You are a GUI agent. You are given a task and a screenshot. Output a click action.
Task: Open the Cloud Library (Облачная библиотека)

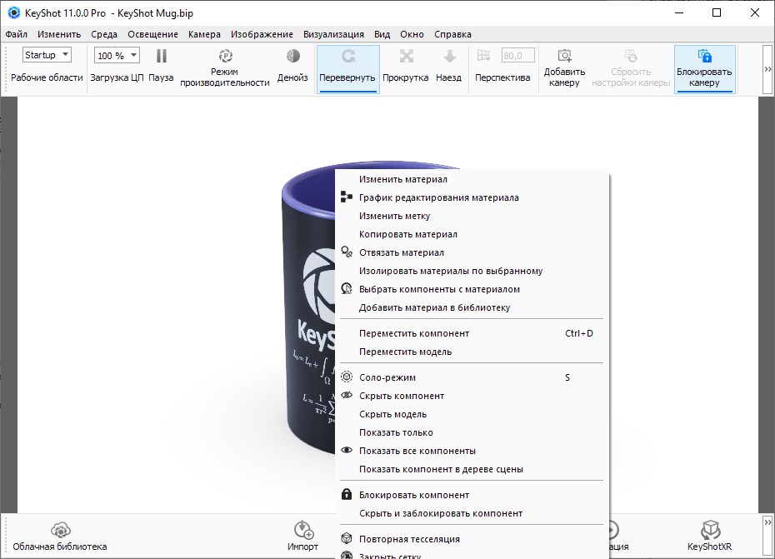[59, 530]
